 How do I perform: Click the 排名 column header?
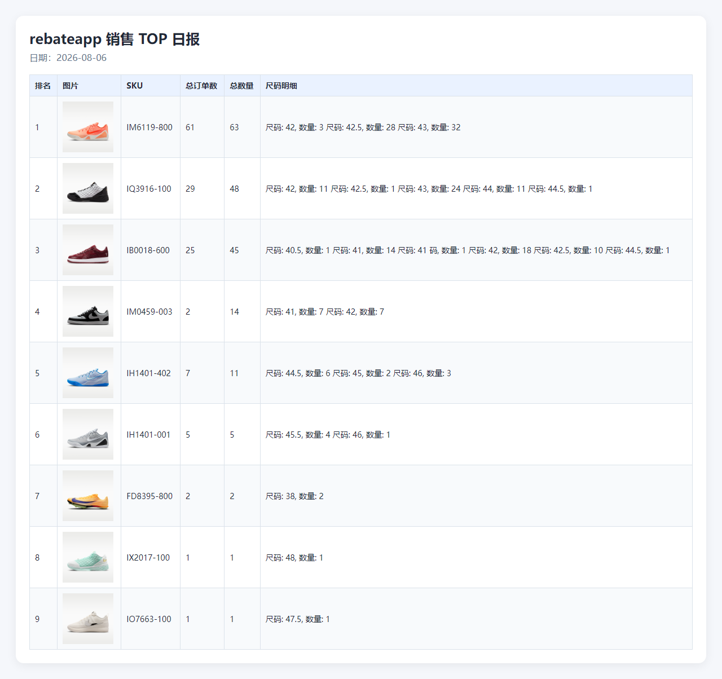click(x=43, y=86)
